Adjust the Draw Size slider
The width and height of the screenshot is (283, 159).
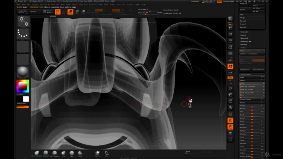[x=149, y=13]
